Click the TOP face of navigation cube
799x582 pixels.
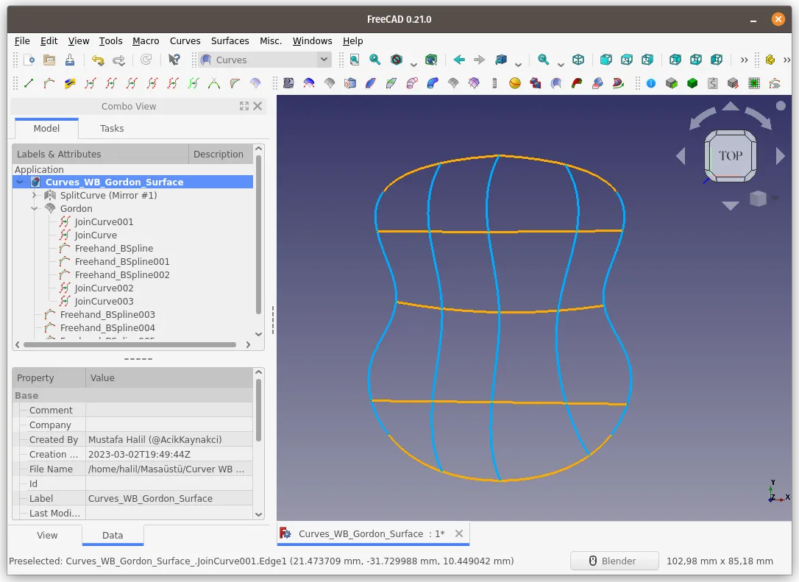pyautogui.click(x=730, y=155)
